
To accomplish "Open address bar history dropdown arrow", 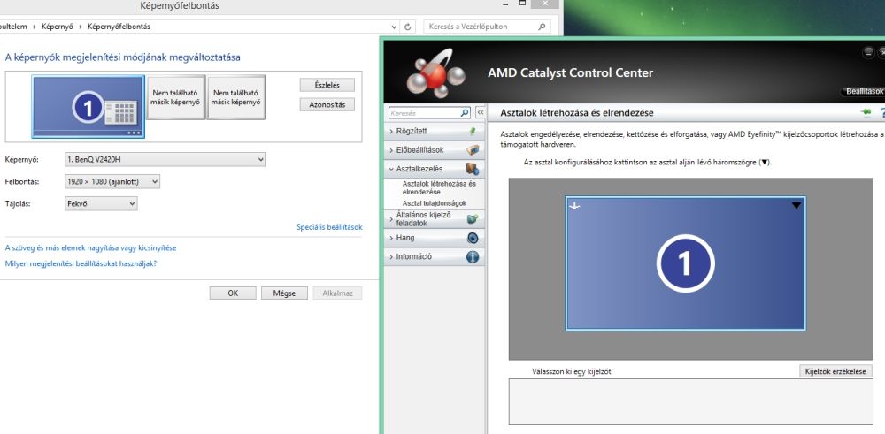I will tap(394, 27).
